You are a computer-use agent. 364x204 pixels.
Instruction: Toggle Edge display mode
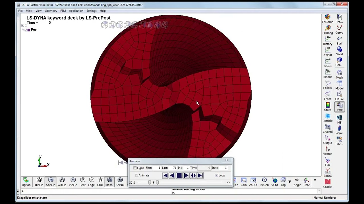click(x=91, y=182)
